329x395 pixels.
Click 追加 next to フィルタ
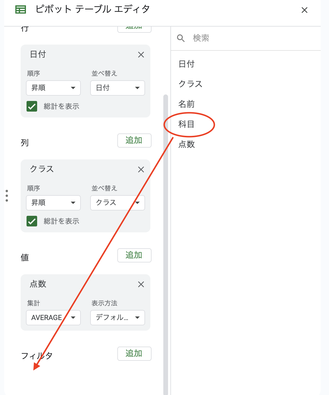pos(134,354)
